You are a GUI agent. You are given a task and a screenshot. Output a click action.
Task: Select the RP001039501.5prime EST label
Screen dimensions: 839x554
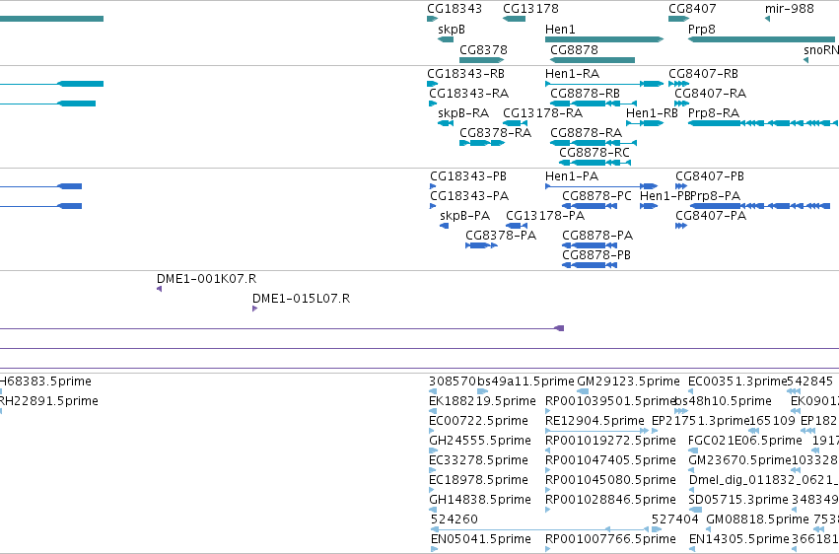[610, 401]
